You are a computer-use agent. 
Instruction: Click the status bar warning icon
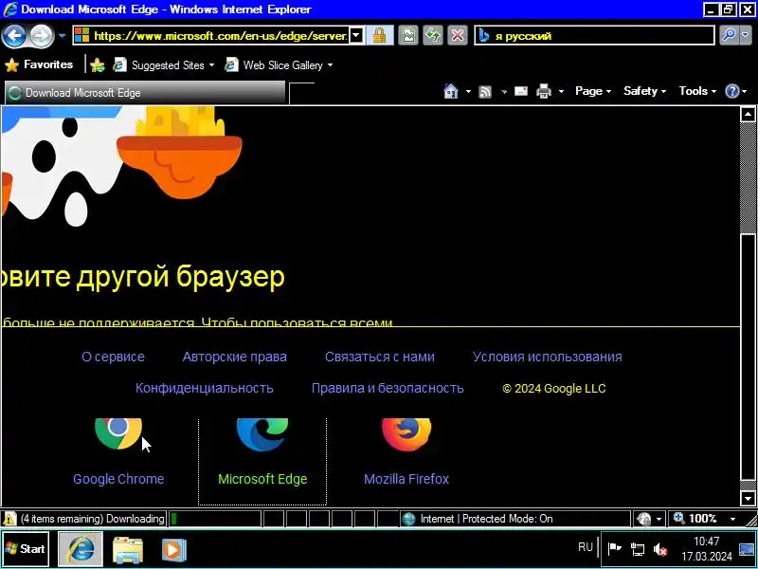click(x=9, y=519)
